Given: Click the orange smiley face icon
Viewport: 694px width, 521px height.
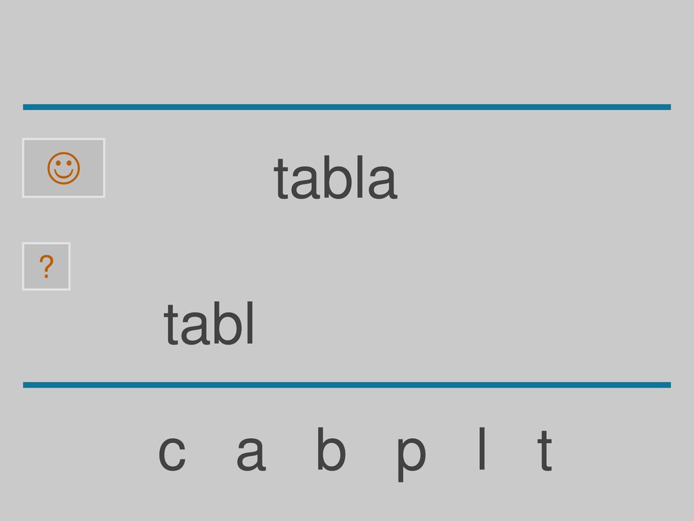Looking at the screenshot, I should pos(64,168).
